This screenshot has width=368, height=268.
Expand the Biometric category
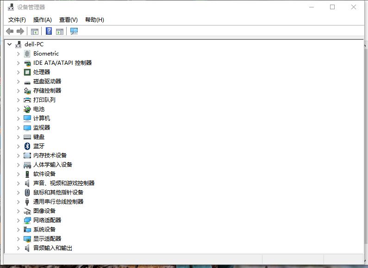click(19, 54)
